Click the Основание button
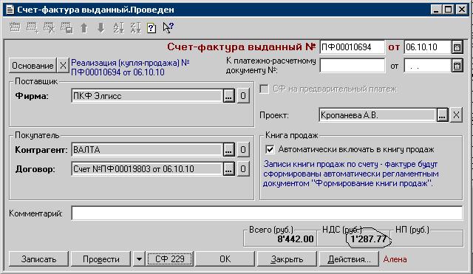Image resolution: width=473 pixels, height=274 pixels. point(33,66)
